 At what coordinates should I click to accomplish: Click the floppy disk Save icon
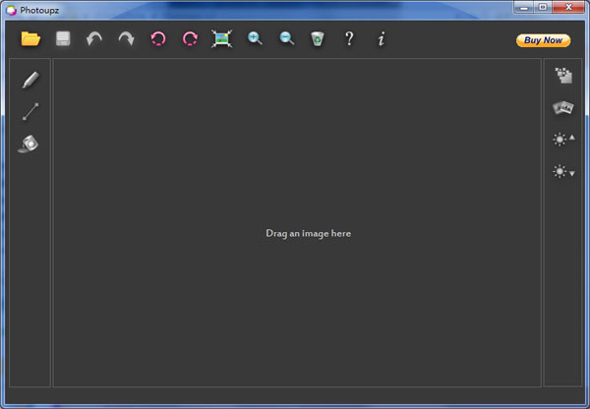[63, 39]
